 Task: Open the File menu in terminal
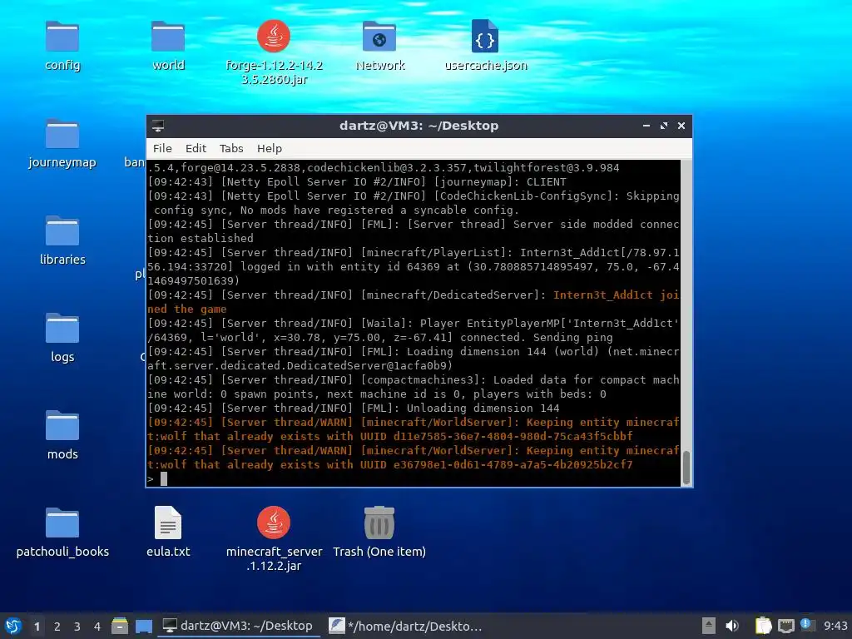(162, 148)
